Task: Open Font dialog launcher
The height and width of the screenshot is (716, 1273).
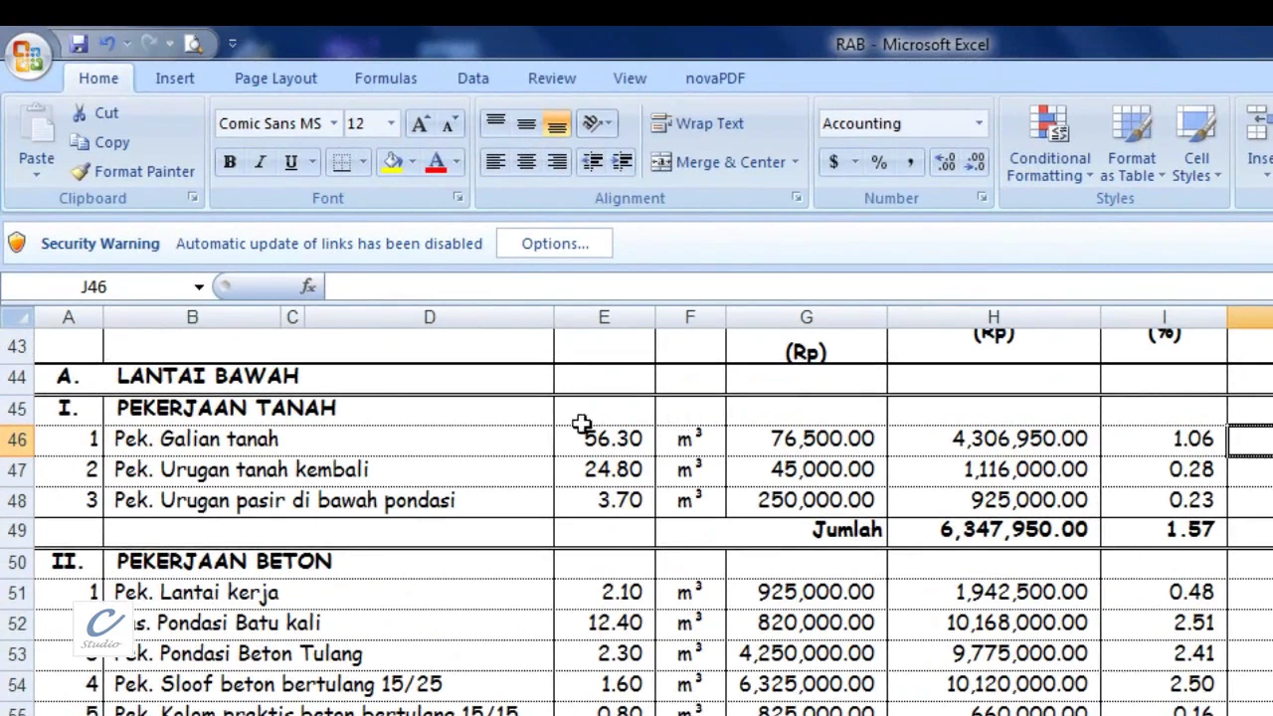Action: tap(458, 198)
